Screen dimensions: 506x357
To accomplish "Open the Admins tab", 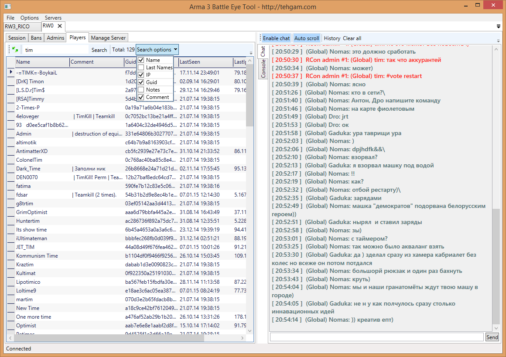I will 55,38.
